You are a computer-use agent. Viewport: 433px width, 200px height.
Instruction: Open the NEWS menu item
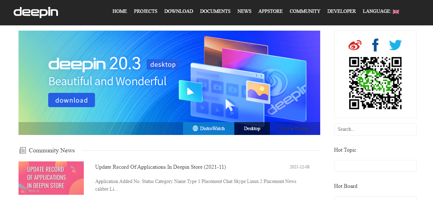244,11
